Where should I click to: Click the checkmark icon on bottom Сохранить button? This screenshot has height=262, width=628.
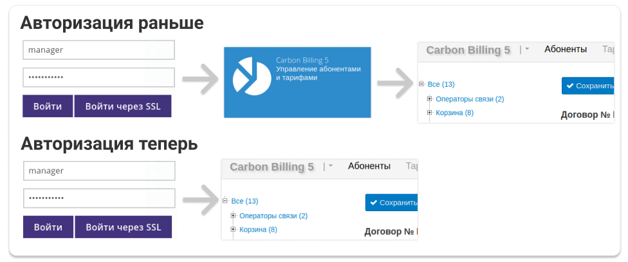374,203
